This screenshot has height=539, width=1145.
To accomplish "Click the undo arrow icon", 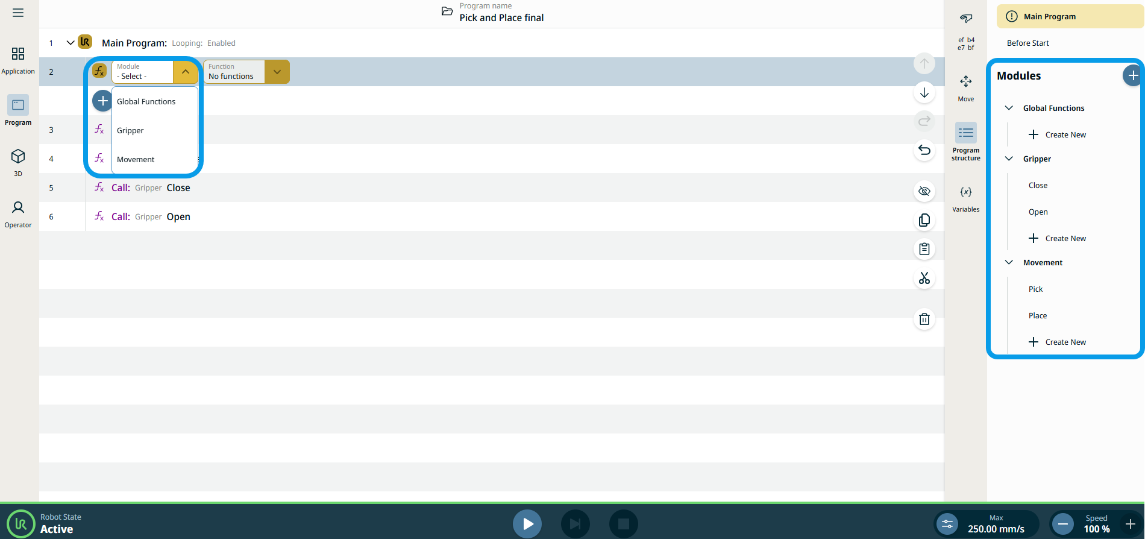I will click(924, 150).
